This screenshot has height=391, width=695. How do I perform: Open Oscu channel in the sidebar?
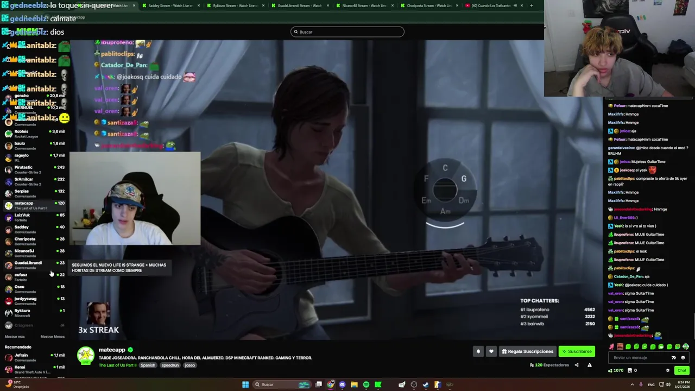click(34, 289)
